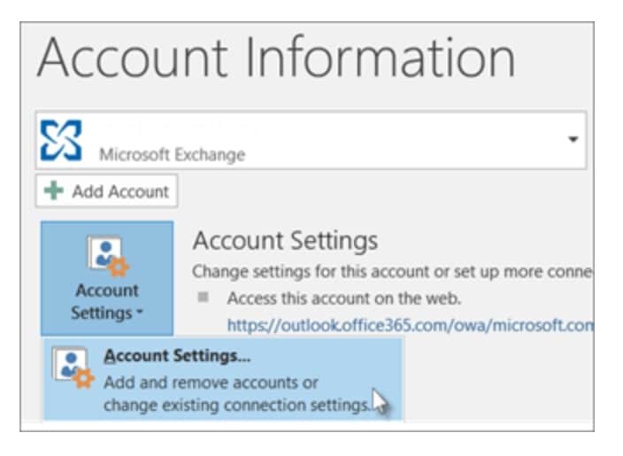Click the 'Change settings for this account' description
Image resolution: width=623 pixels, height=456 pixels.
click(x=389, y=271)
